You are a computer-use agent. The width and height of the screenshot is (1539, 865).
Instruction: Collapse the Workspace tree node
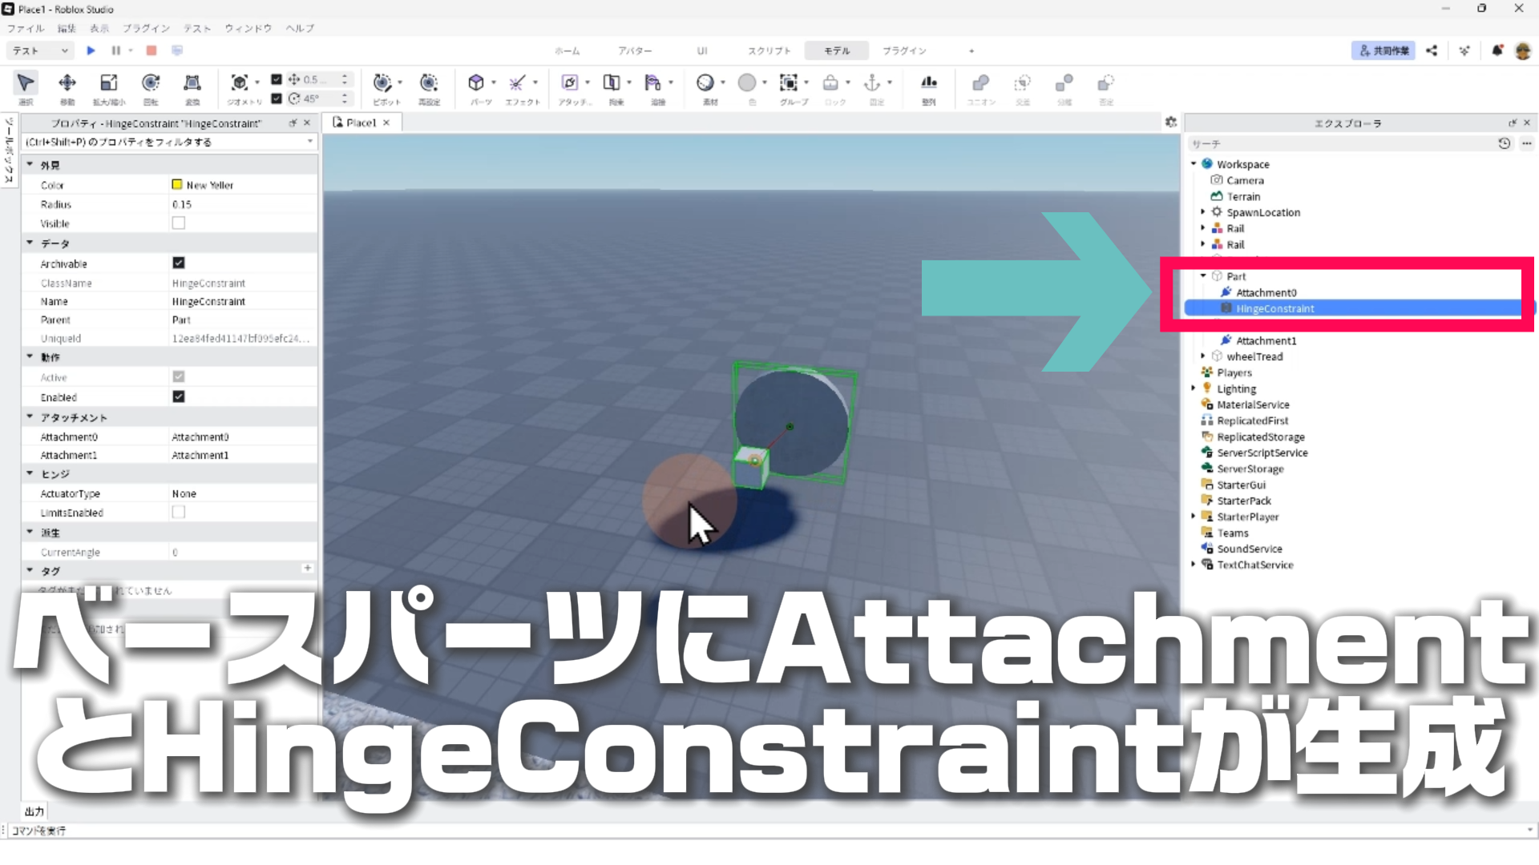[x=1194, y=164]
